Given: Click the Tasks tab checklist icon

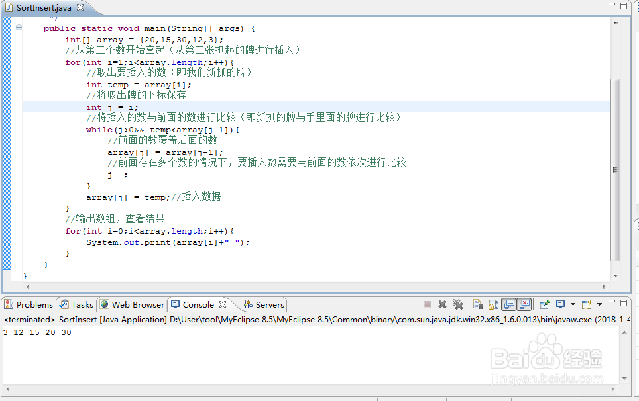Looking at the screenshot, I should click(x=64, y=304).
